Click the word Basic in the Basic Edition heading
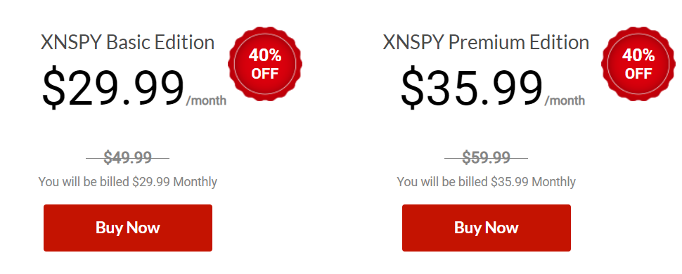This screenshot has width=682, height=274. [x=127, y=43]
